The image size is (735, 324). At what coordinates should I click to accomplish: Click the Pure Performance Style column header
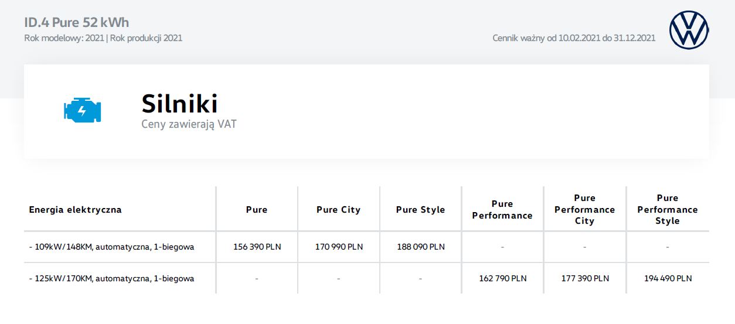pos(667,210)
